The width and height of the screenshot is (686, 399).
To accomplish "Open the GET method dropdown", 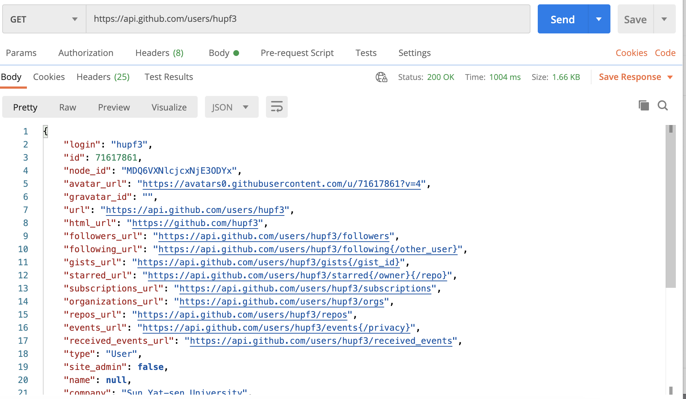I will tap(44, 19).
